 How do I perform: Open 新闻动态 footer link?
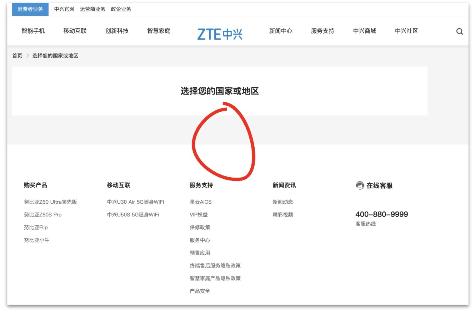283,202
